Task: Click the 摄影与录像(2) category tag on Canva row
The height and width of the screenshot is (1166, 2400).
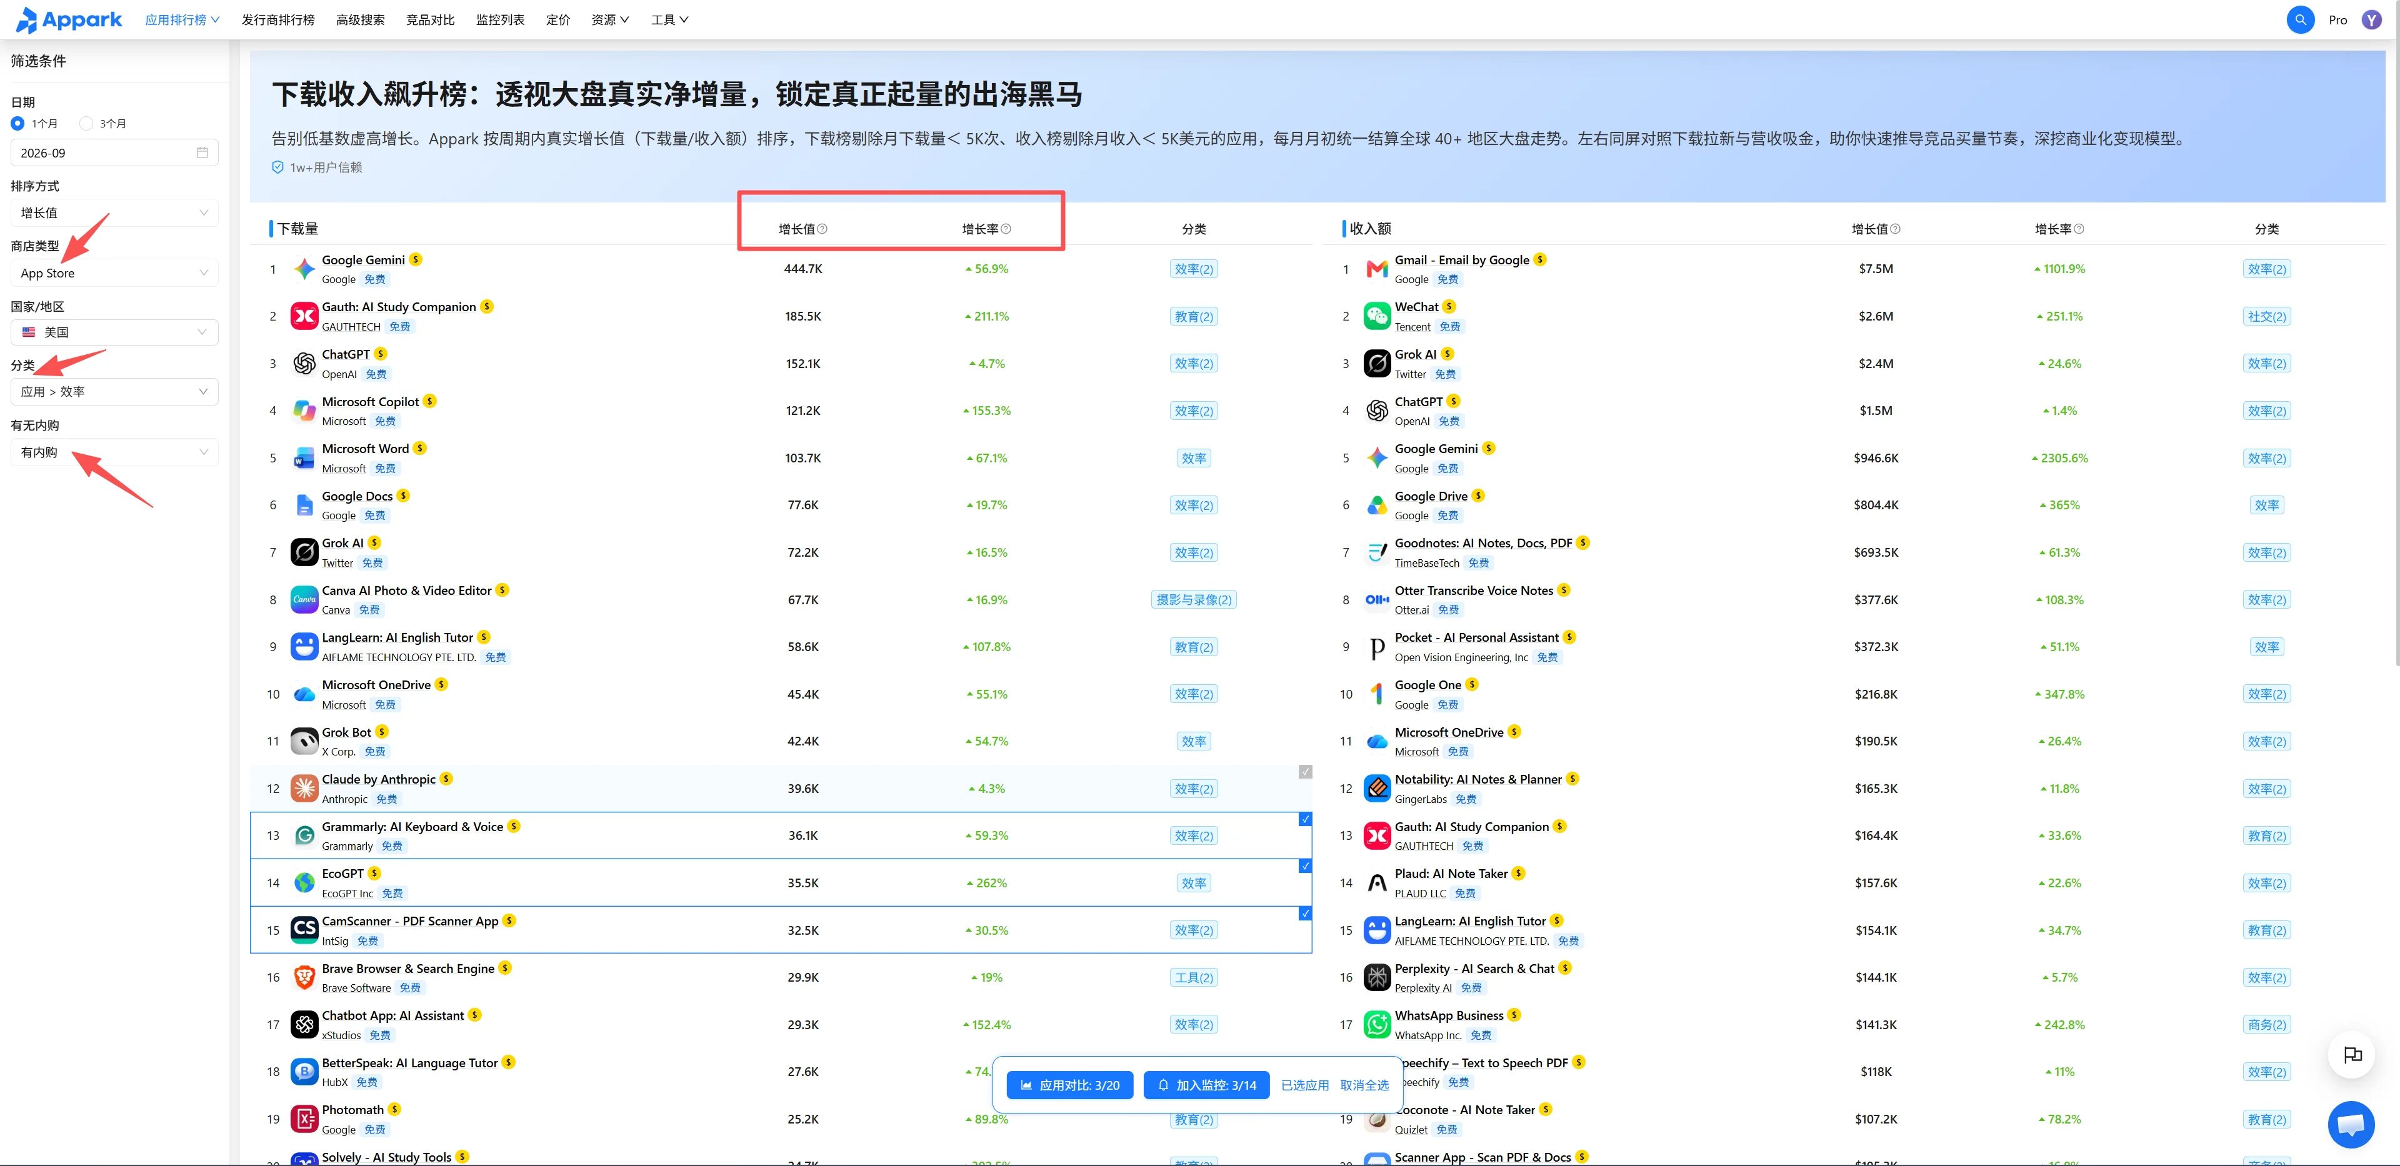Action: click(1194, 600)
